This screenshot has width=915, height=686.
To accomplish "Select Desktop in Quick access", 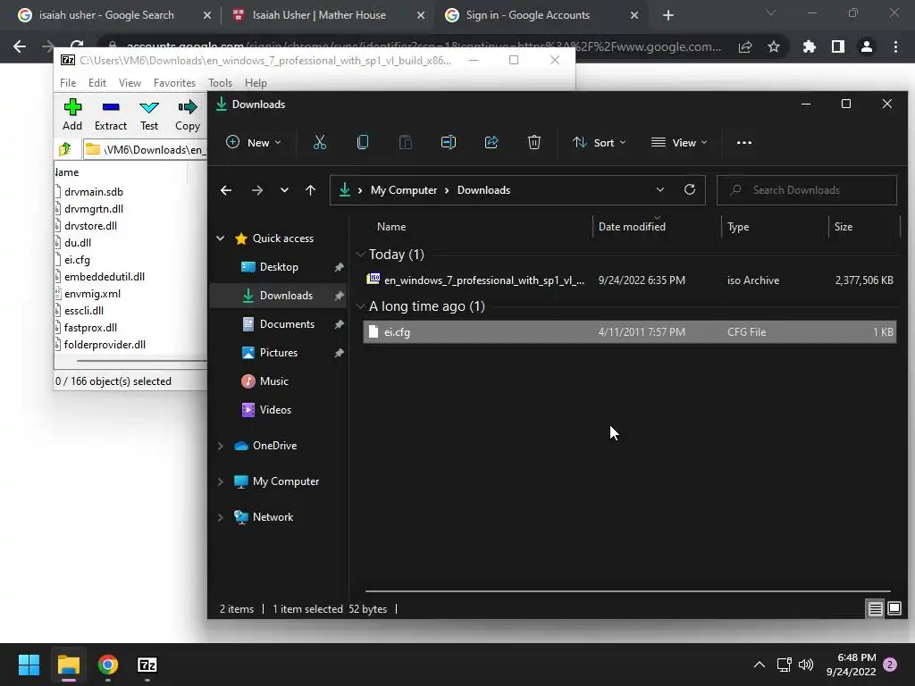I will [x=279, y=266].
